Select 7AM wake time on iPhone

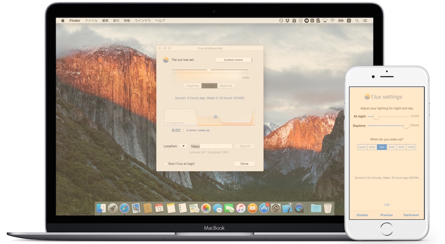pos(382,147)
